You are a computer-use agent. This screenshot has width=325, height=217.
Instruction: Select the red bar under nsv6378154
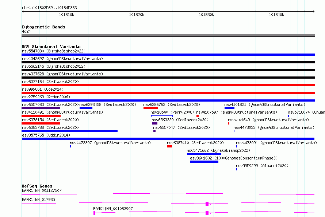coord(41,123)
